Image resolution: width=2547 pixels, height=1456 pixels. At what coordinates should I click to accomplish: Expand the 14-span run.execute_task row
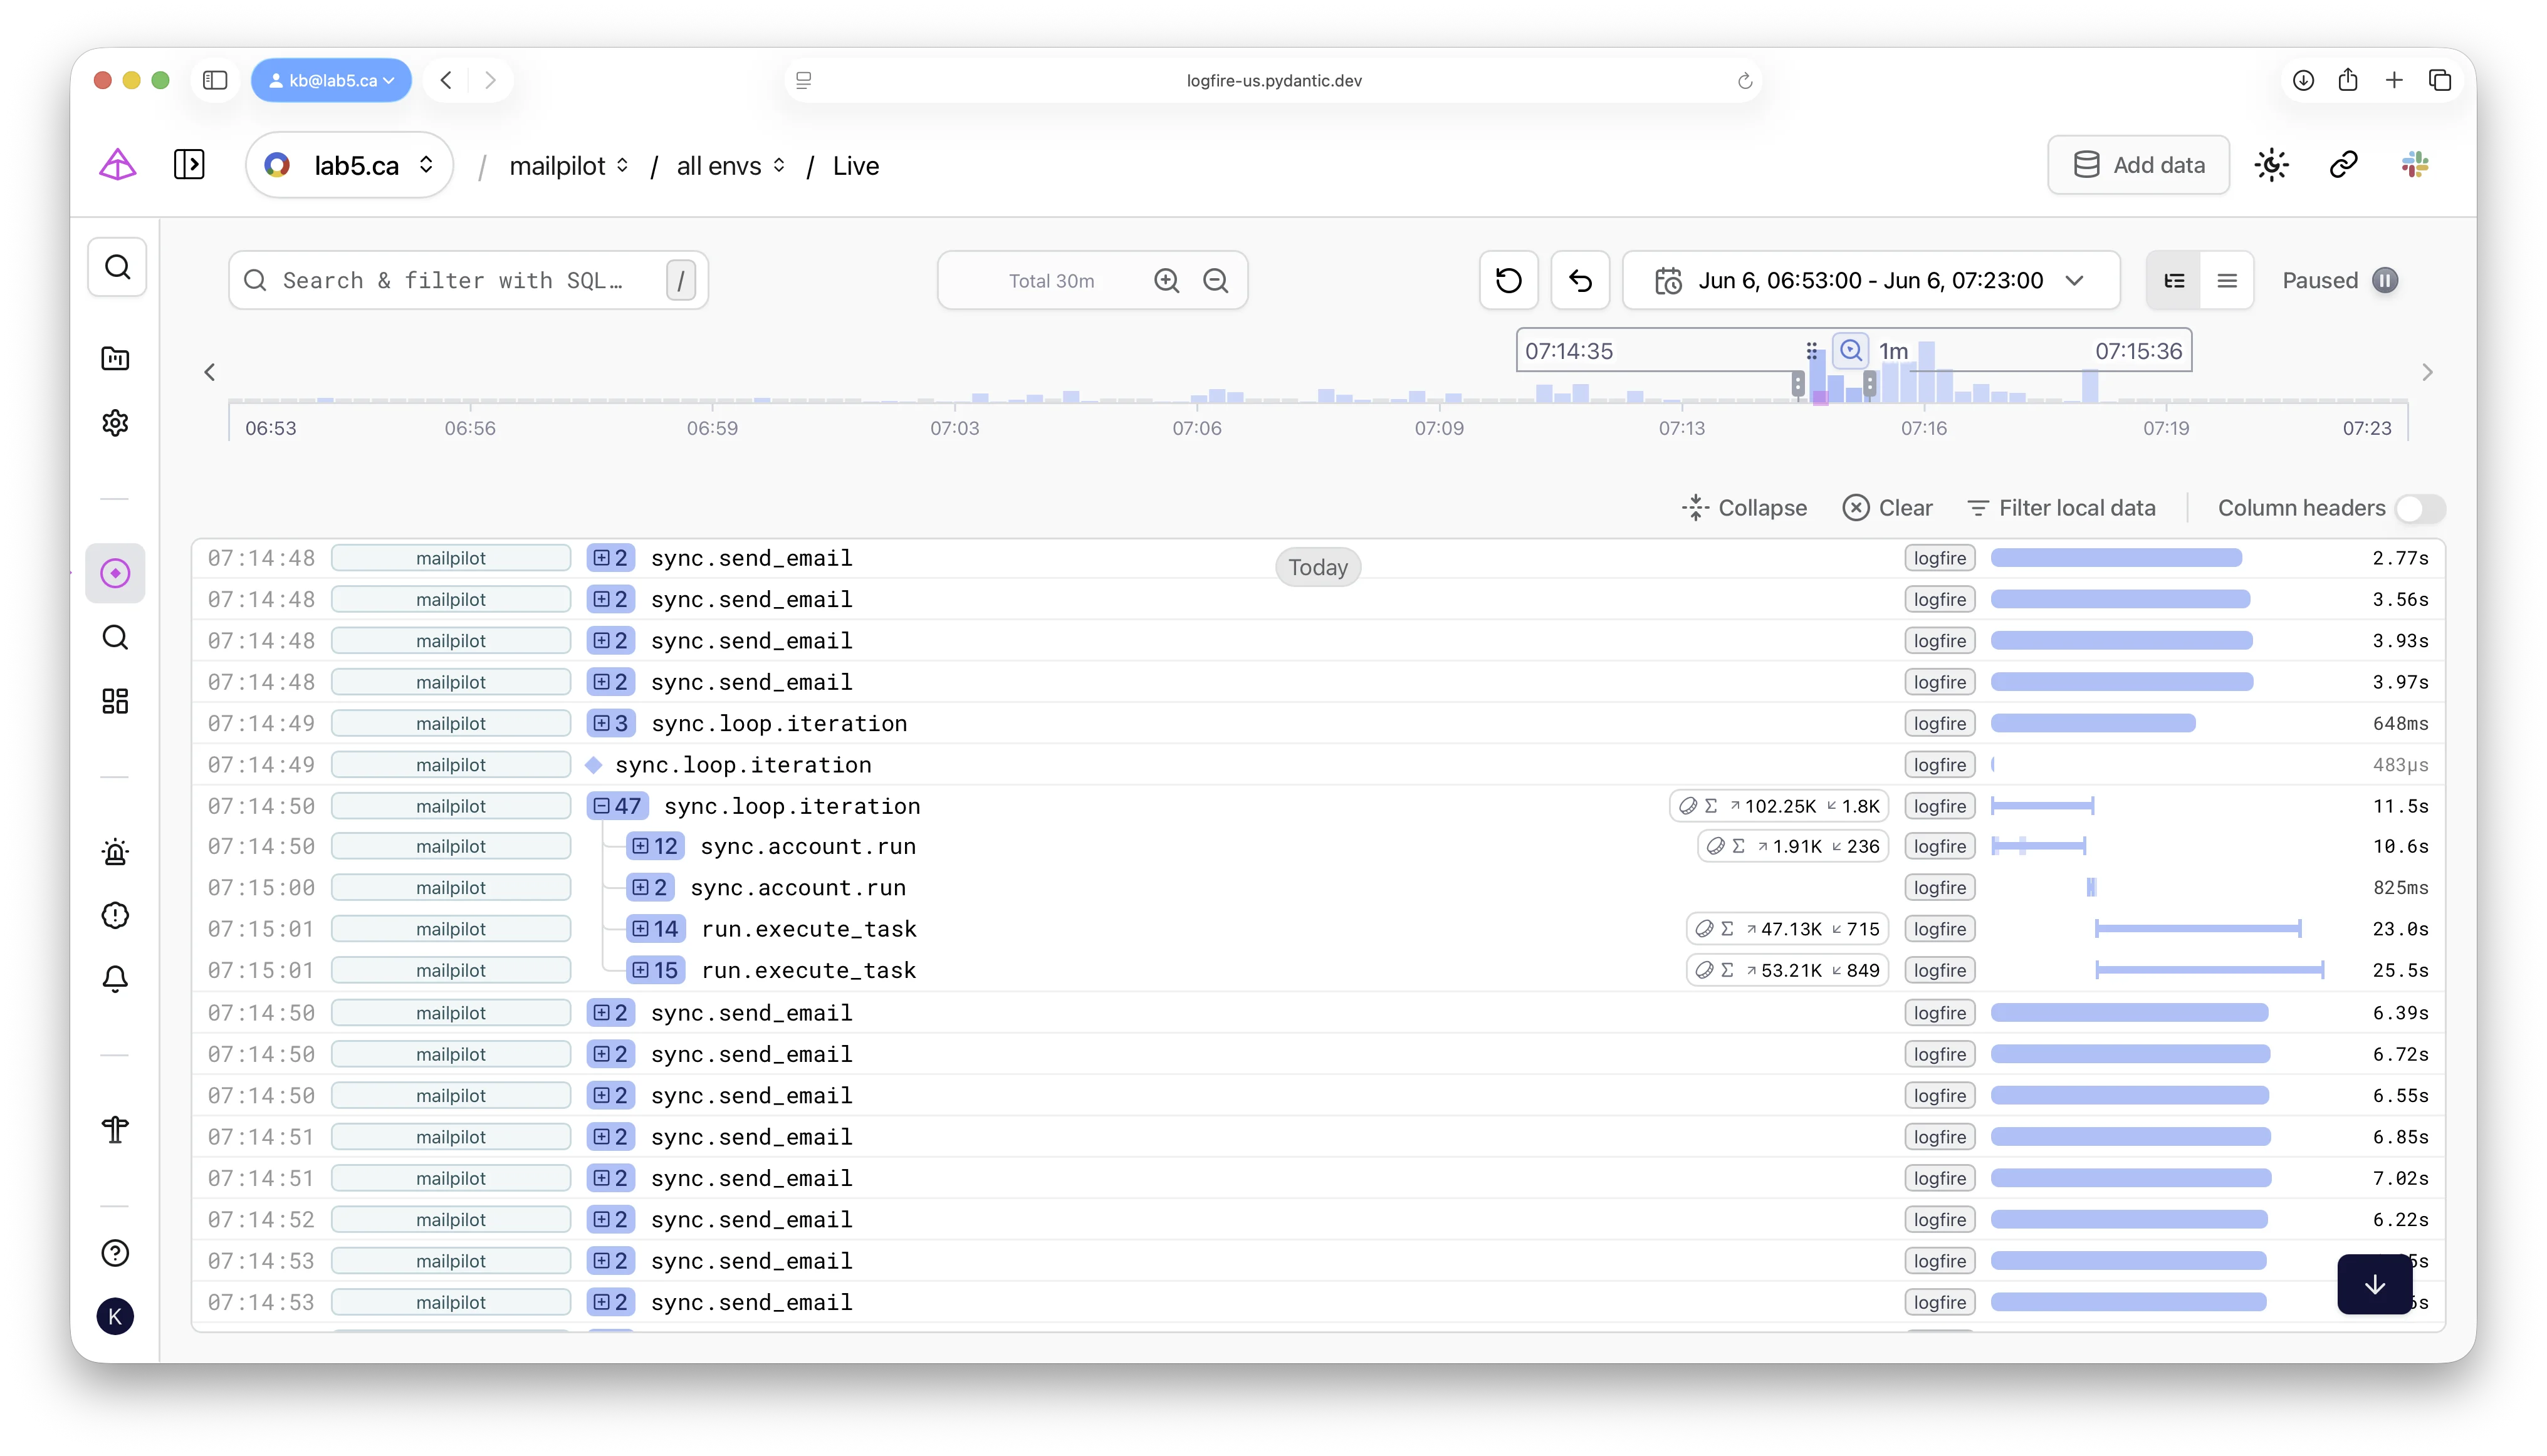(x=656, y=929)
